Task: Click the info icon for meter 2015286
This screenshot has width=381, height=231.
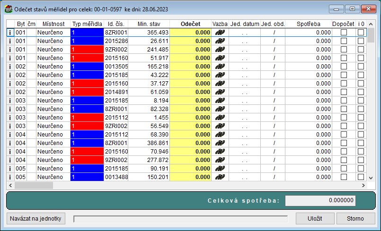Action: (10, 41)
